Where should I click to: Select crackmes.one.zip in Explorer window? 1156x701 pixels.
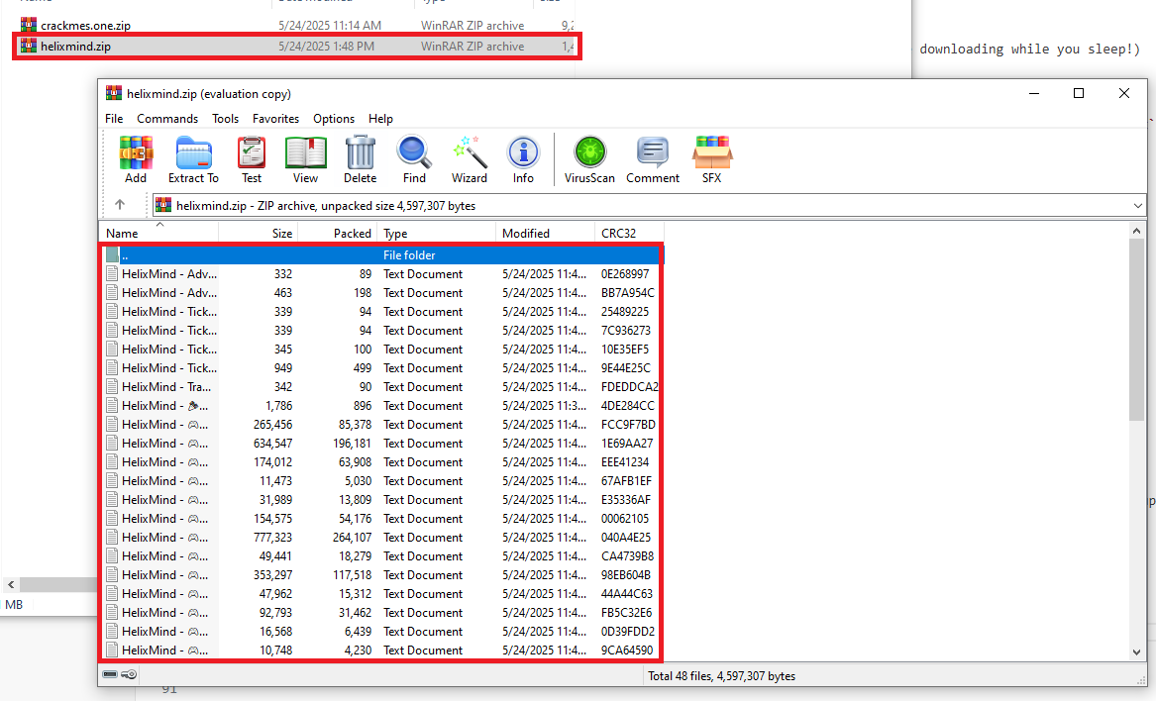click(x=297, y=25)
